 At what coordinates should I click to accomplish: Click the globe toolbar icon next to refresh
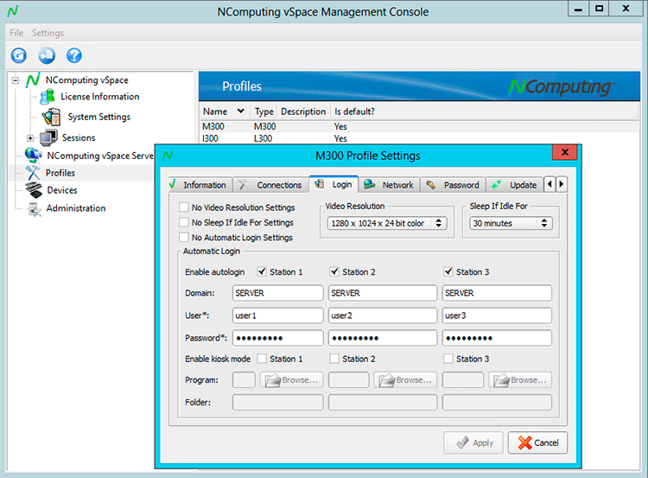[x=47, y=55]
